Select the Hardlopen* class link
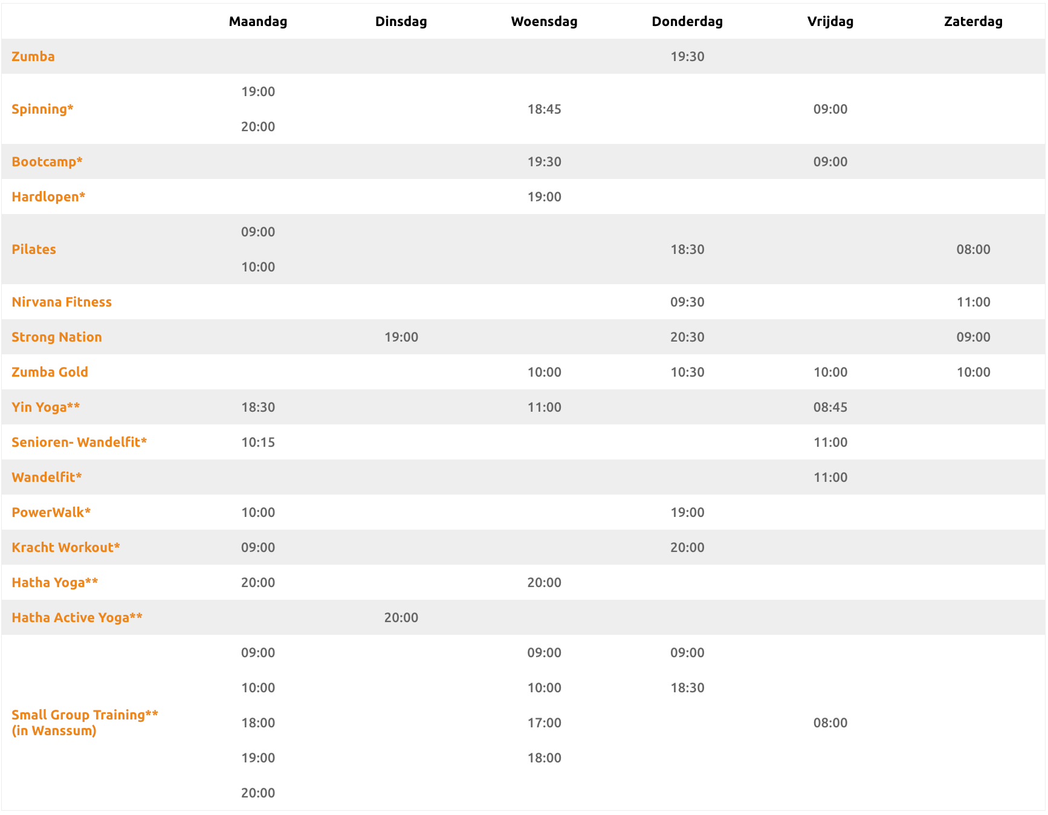Viewport: 1048px width, 815px height. pyautogui.click(x=48, y=197)
